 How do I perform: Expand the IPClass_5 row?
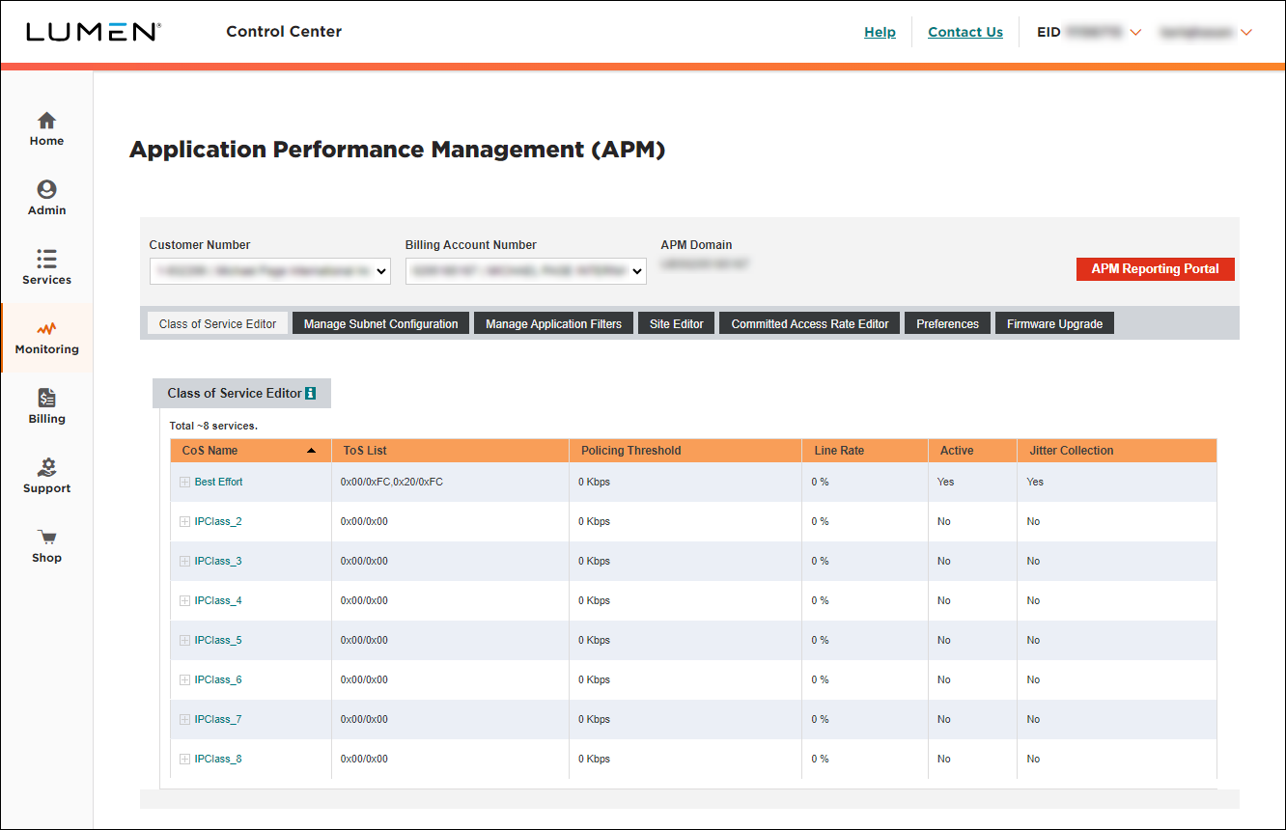184,640
